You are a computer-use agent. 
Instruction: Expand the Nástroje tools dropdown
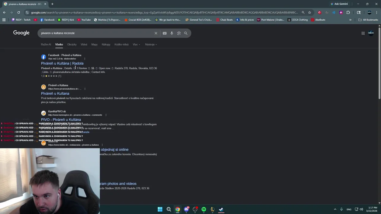[x=151, y=45]
